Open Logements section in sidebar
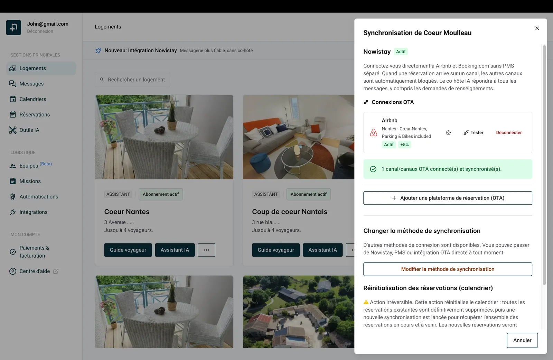 pyautogui.click(x=41, y=68)
